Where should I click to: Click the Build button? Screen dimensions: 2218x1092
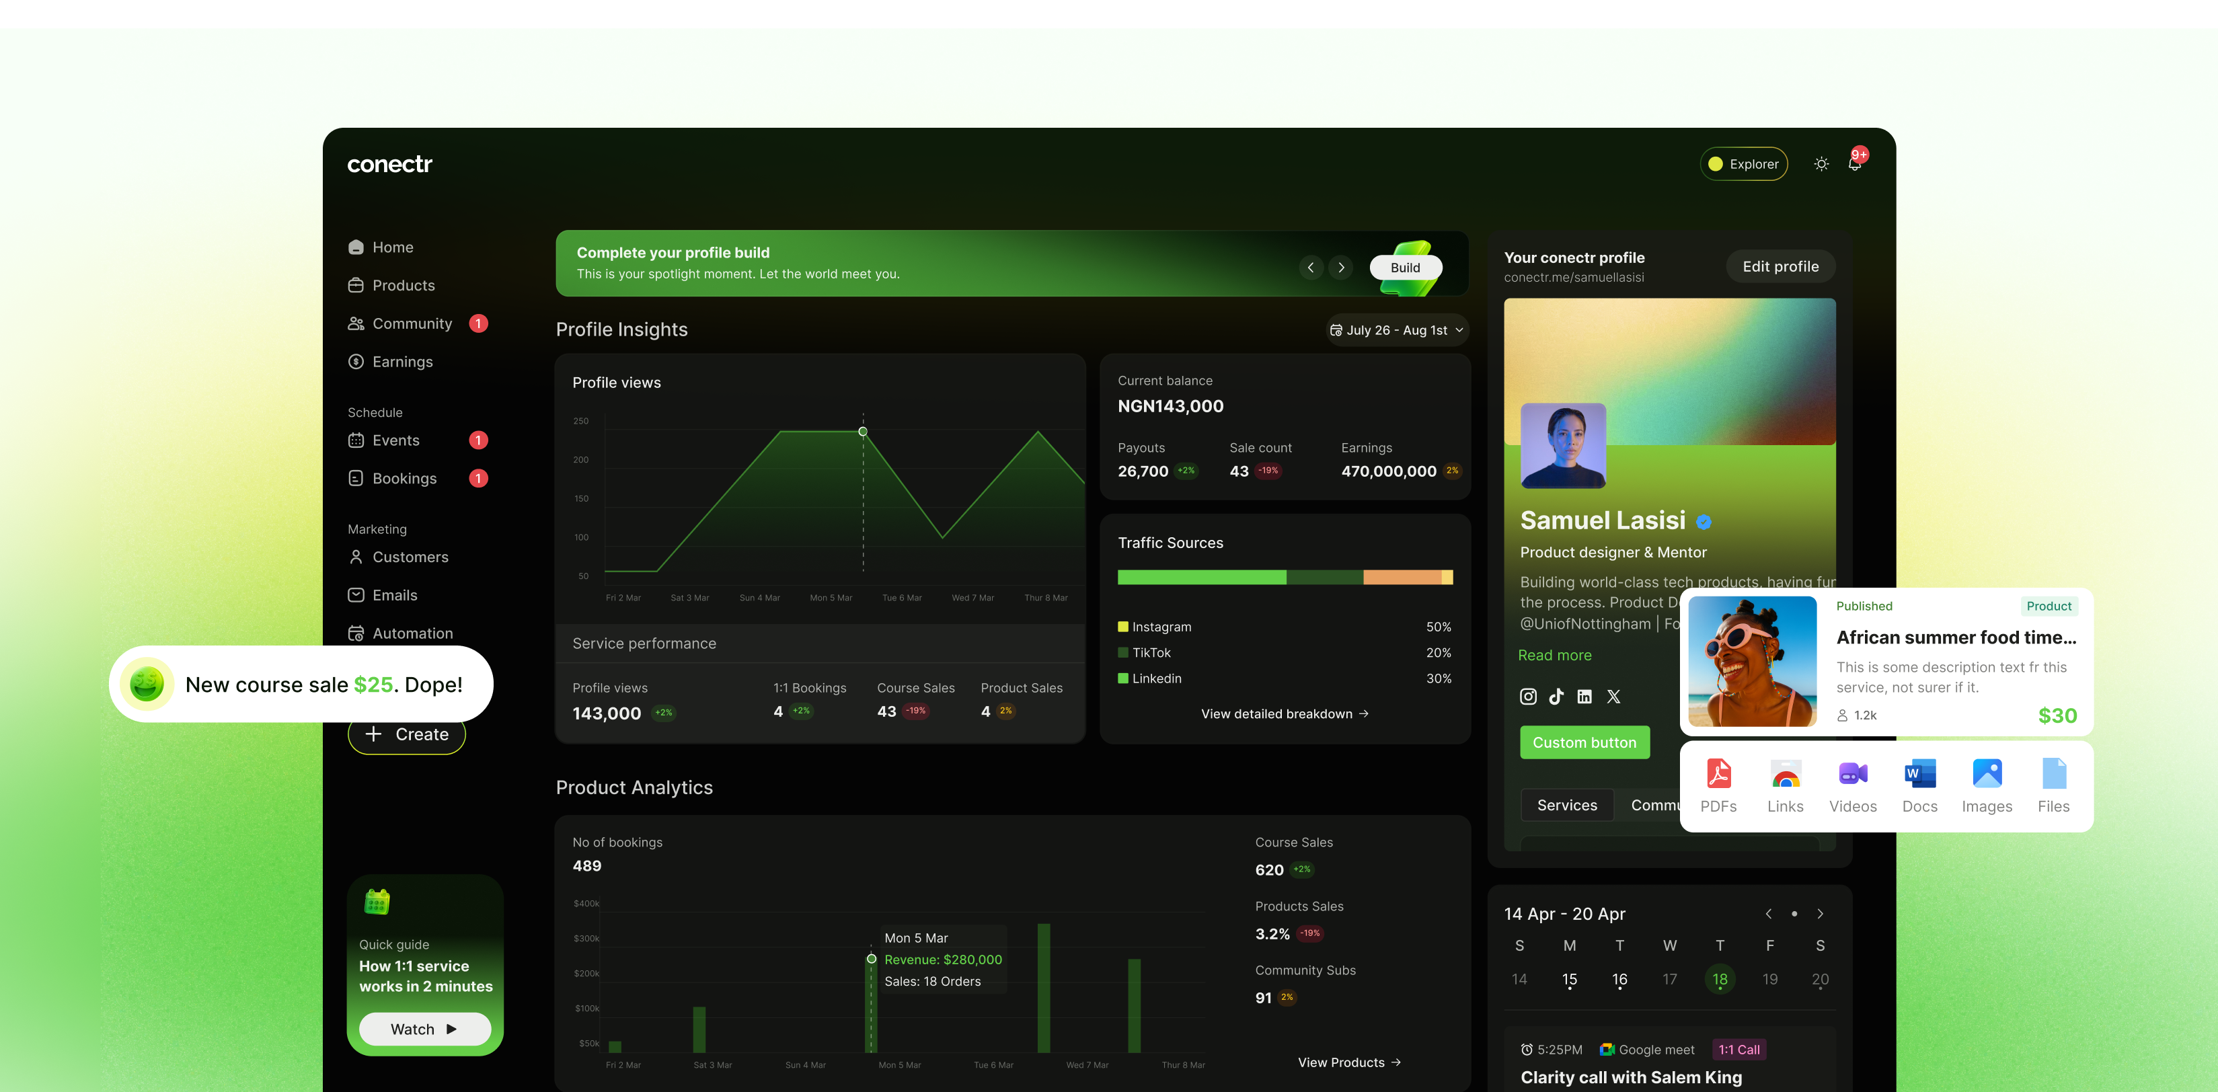pyautogui.click(x=1405, y=267)
